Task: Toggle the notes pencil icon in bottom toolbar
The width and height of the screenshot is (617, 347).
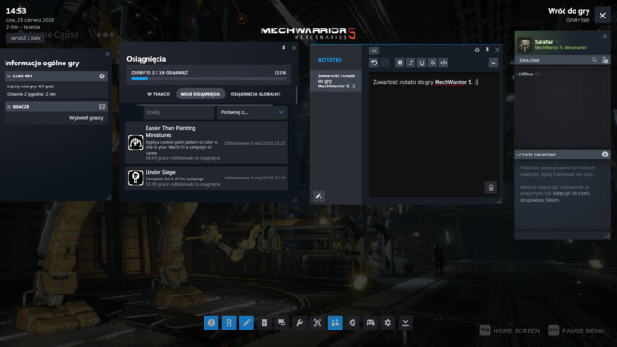Action: pyautogui.click(x=247, y=322)
